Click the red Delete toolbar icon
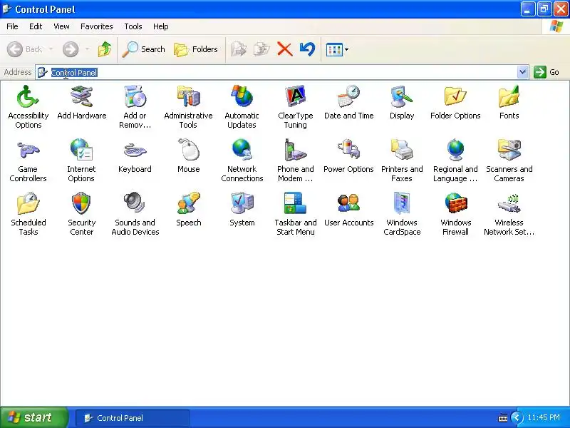Screen dimensions: 570x428 point(284,49)
